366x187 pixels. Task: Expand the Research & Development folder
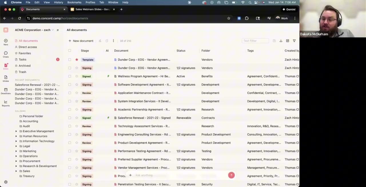(16, 166)
